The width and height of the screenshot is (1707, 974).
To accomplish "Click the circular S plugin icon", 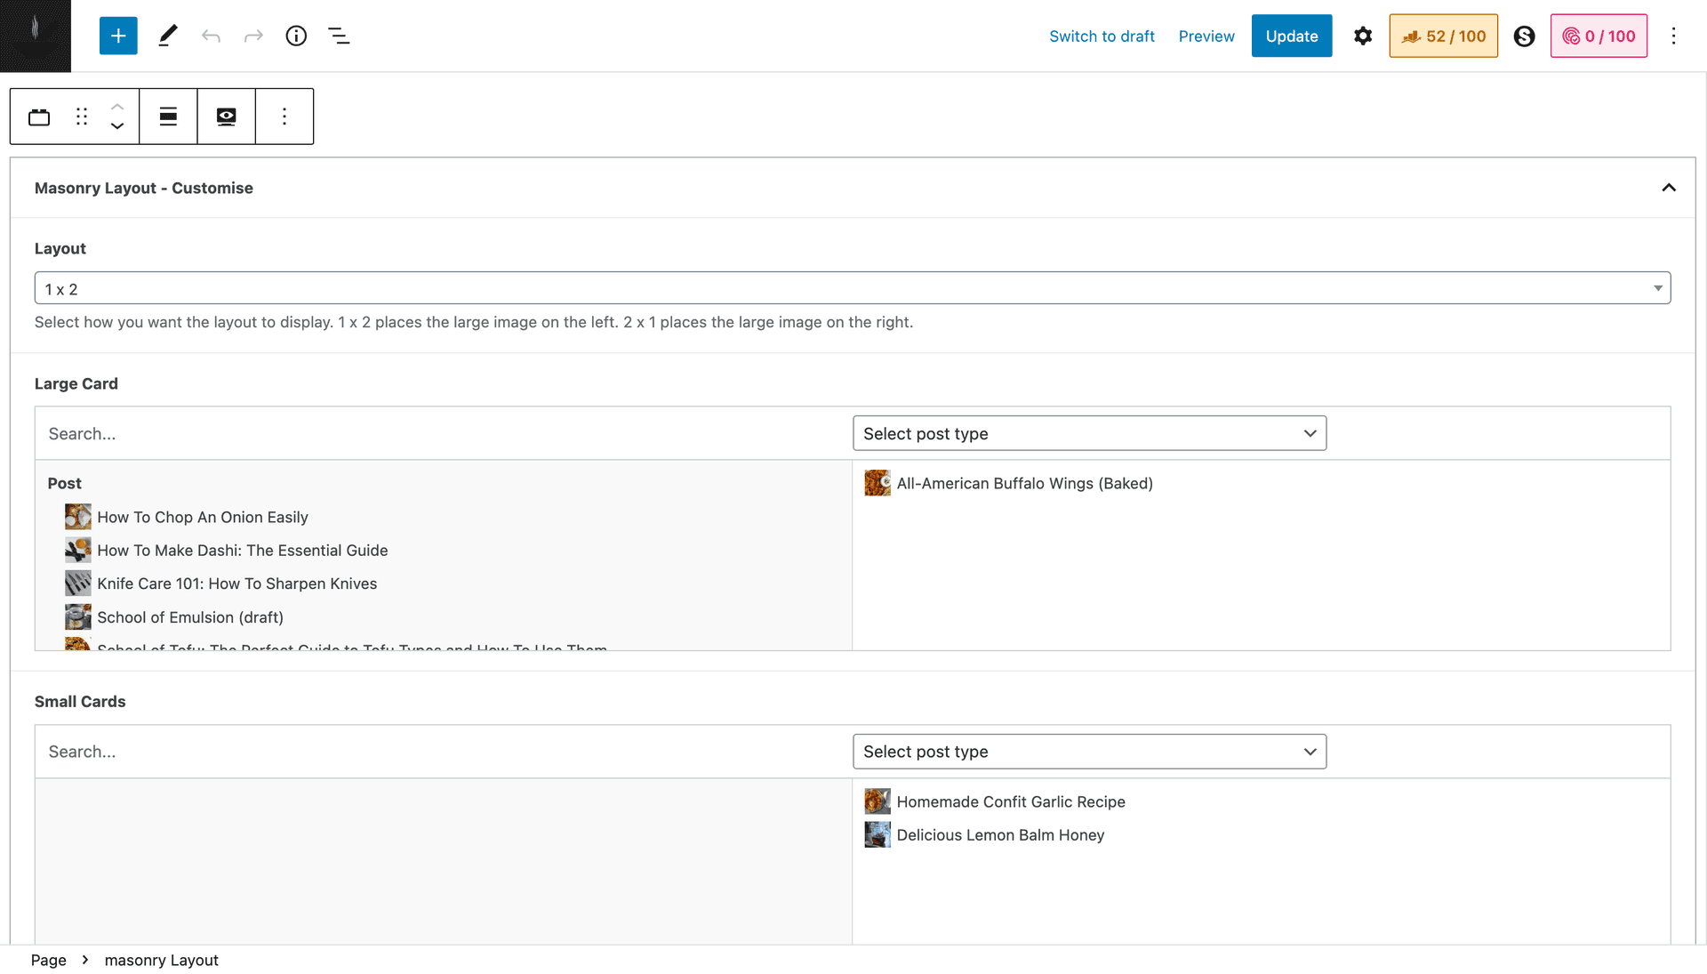I will pyautogui.click(x=1524, y=36).
